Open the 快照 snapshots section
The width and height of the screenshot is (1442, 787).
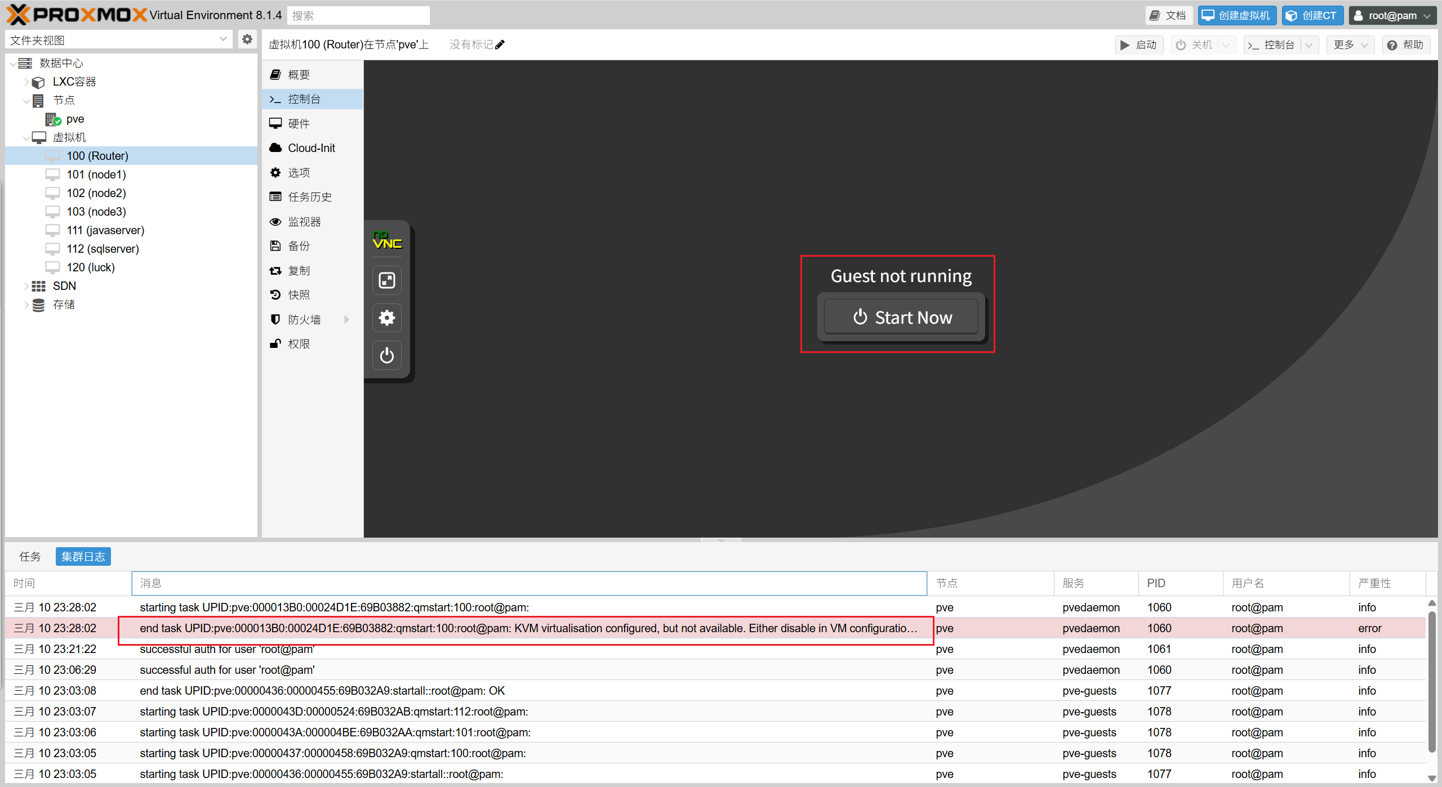[x=299, y=295]
